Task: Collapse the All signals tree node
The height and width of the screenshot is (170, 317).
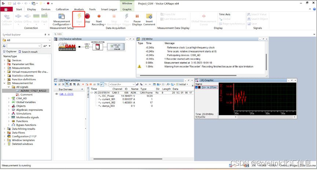Action: click(x=9, y=87)
